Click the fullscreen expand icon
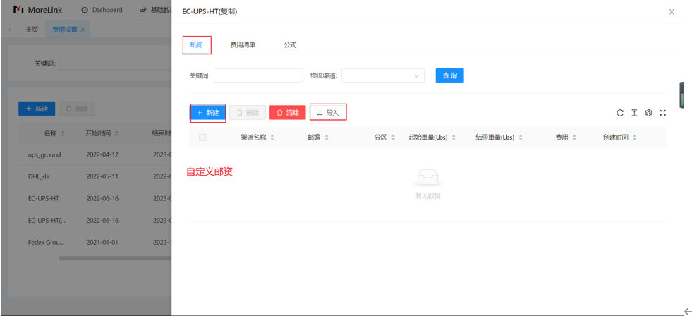Viewport: 692px width, 316px height. pos(662,113)
